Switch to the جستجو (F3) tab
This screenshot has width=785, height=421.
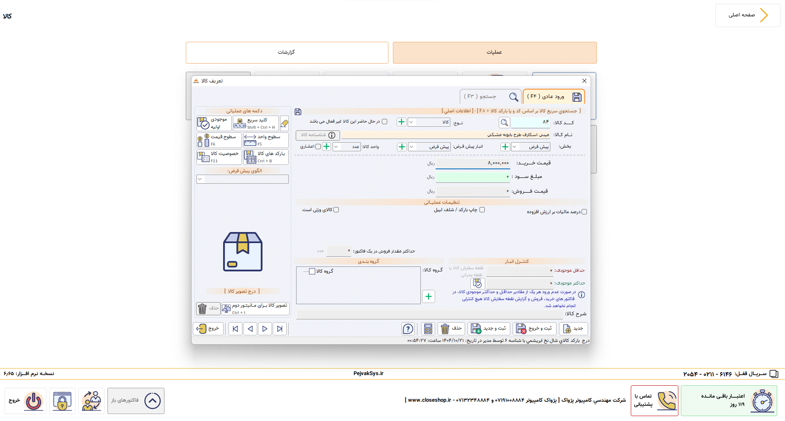(491, 97)
